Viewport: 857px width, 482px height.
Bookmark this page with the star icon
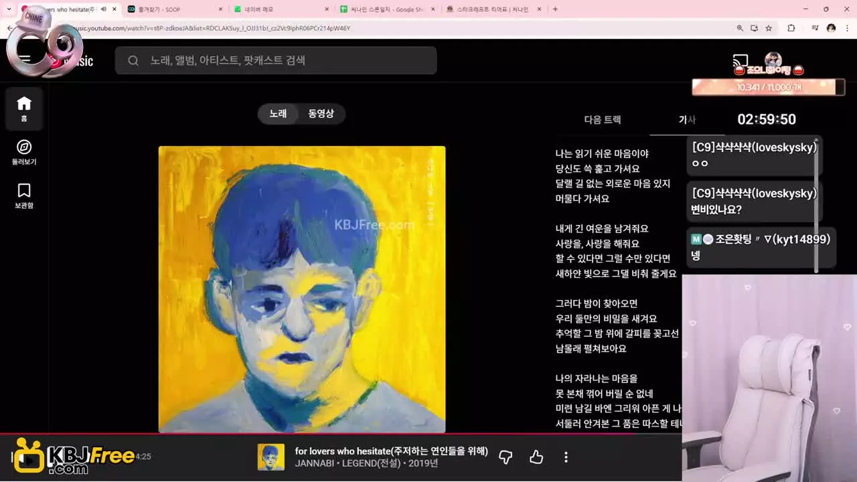769,28
